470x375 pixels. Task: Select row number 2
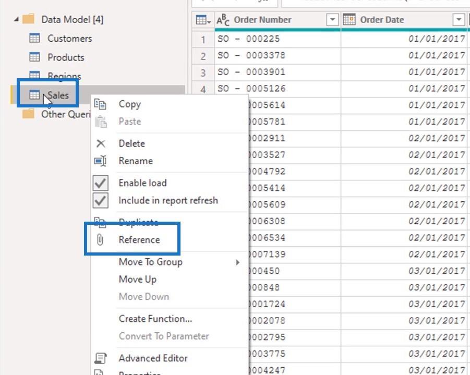(203, 56)
